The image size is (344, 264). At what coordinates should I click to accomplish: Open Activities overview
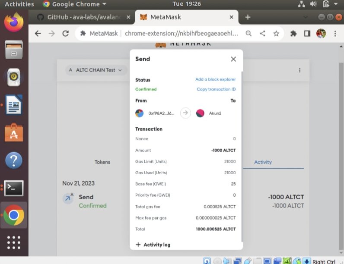19,4
